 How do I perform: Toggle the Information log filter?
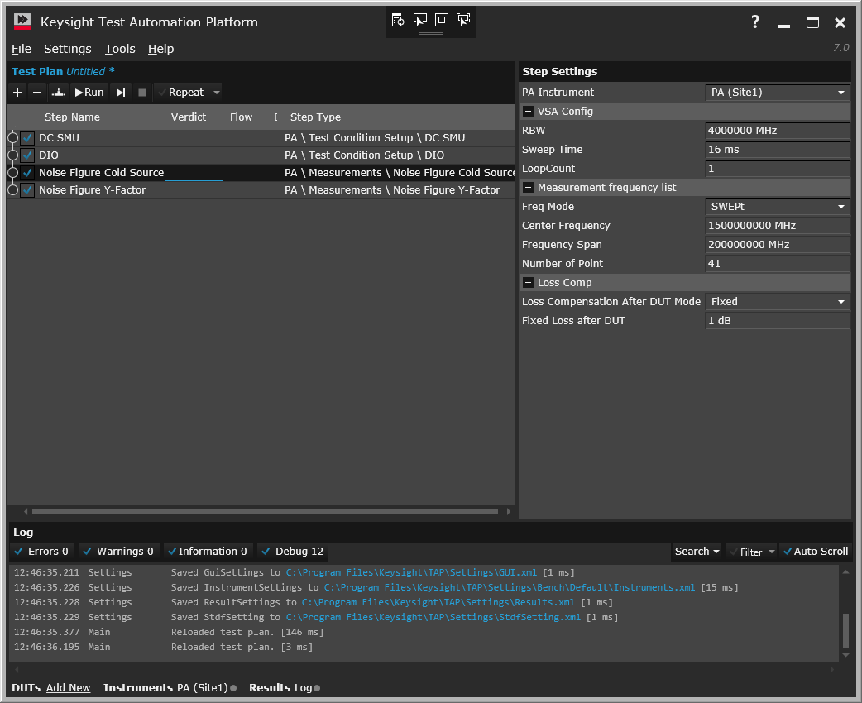pos(208,552)
